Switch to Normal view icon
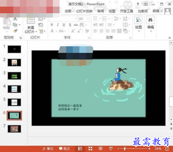Viewport: 173px width, 152px height. (x=80, y=149)
